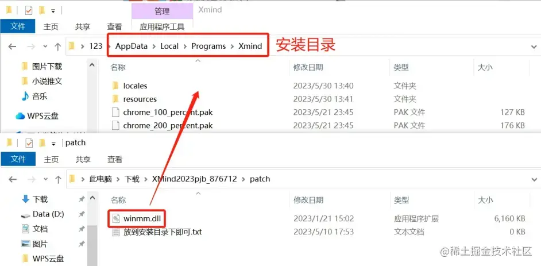Unpin 图片 using its pin icon
The image size is (541, 266).
click(82, 244)
